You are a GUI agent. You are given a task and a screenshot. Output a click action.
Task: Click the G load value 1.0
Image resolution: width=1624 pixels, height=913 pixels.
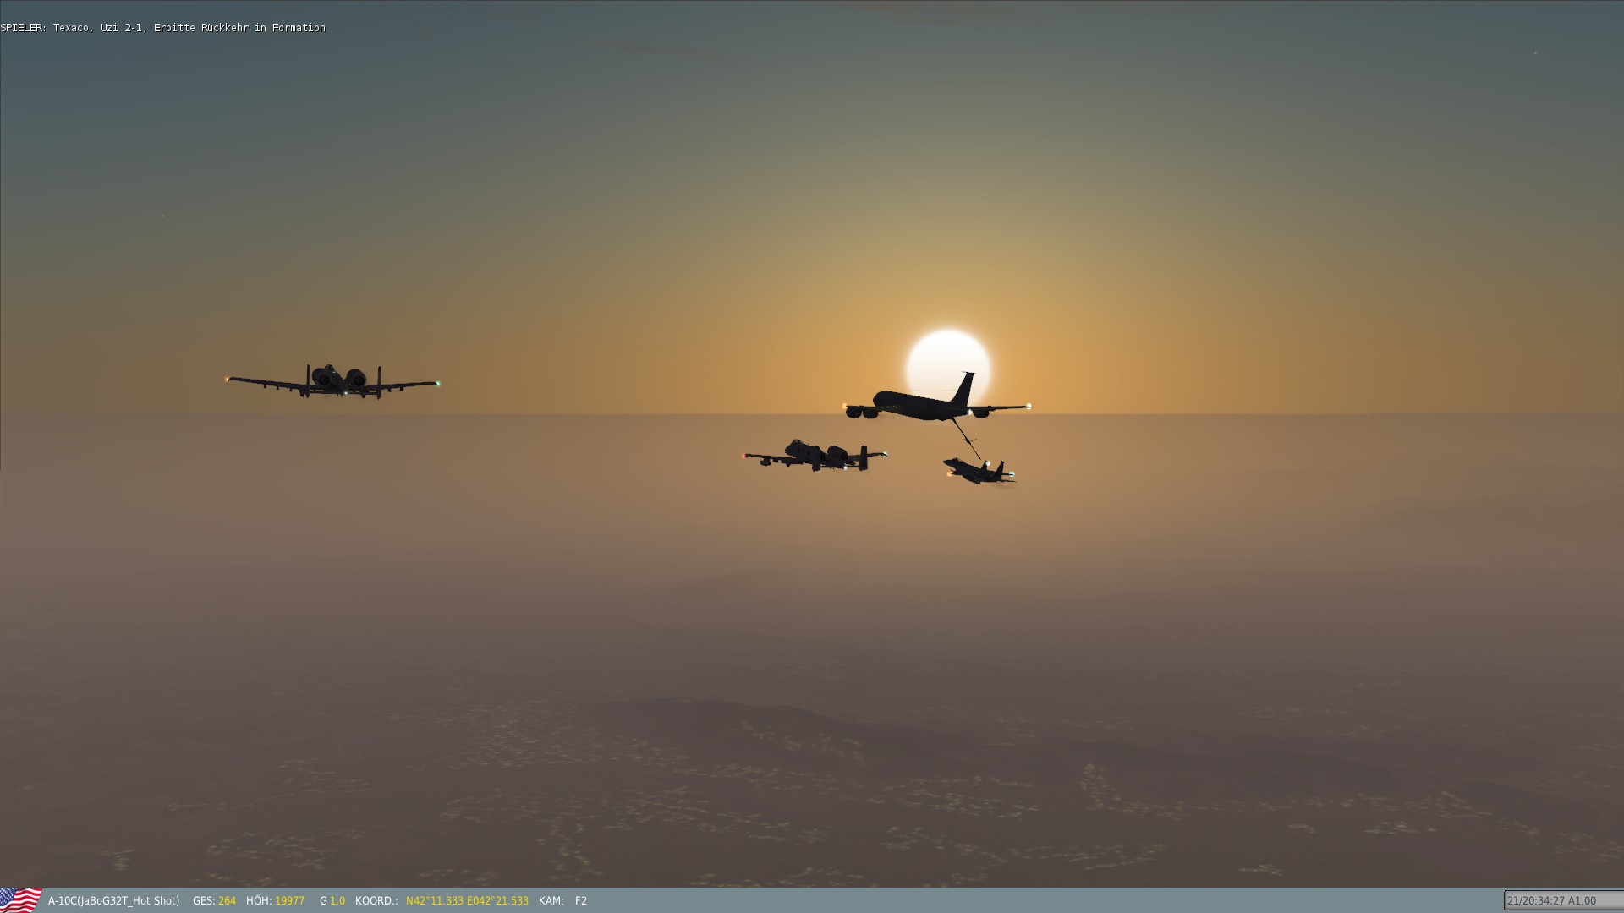click(x=337, y=901)
